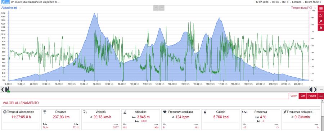This screenshot has width=324, height=131.
Task: Click the altitude peak near 70 km
Action: tap(94, 14)
